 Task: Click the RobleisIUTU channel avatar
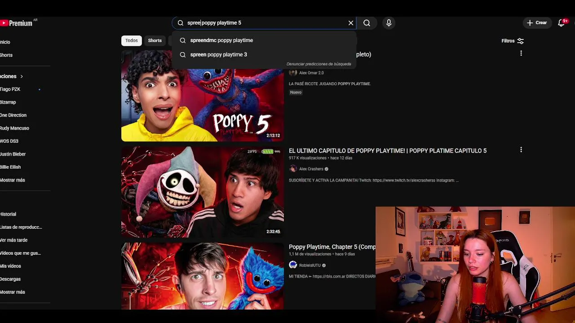(x=293, y=265)
